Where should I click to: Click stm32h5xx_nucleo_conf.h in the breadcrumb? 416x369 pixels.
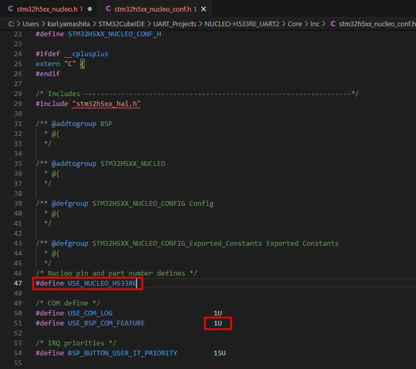click(x=377, y=24)
